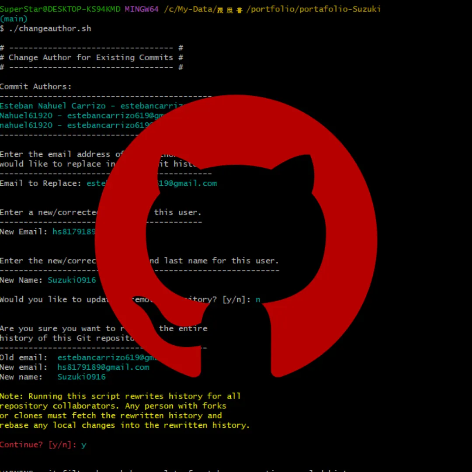Select the 'y' answer to Continue prompt

(84, 444)
